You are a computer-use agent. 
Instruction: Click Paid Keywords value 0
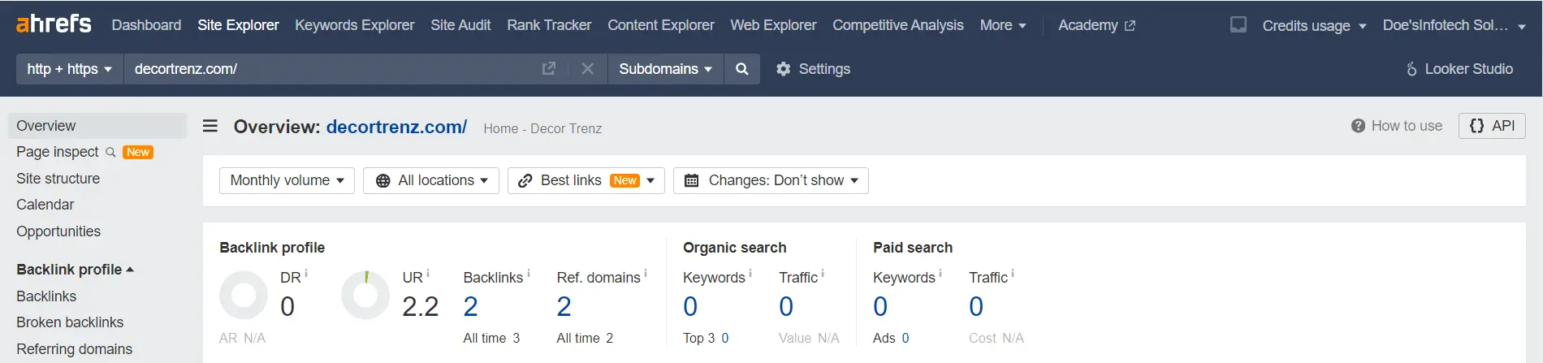(x=880, y=306)
